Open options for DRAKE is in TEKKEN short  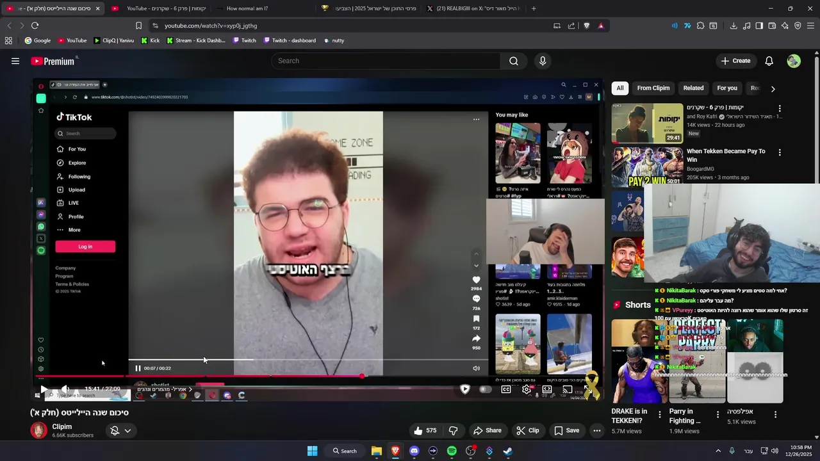click(x=660, y=415)
